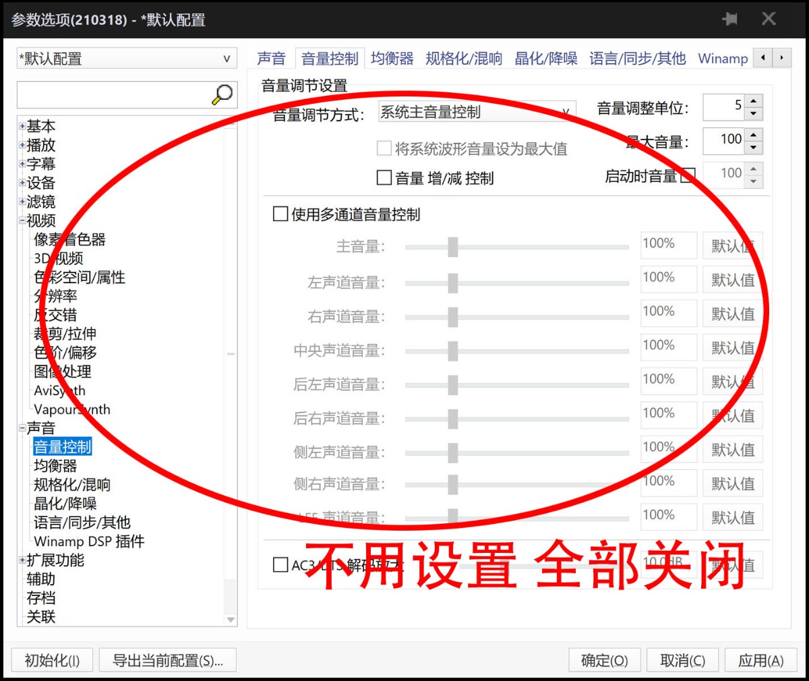
Task: Click the 主音量 slider handle
Action: pyautogui.click(x=453, y=247)
